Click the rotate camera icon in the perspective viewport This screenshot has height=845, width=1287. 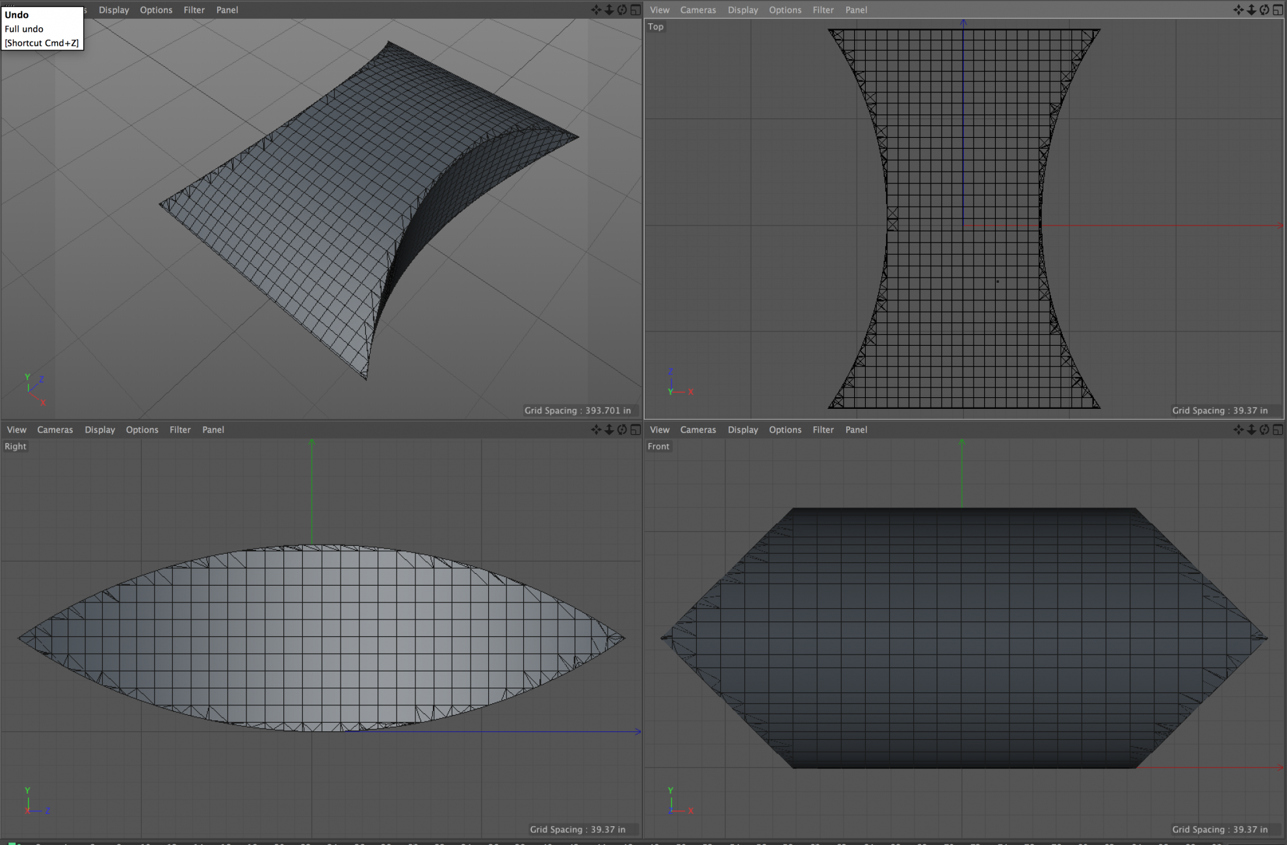pos(623,10)
